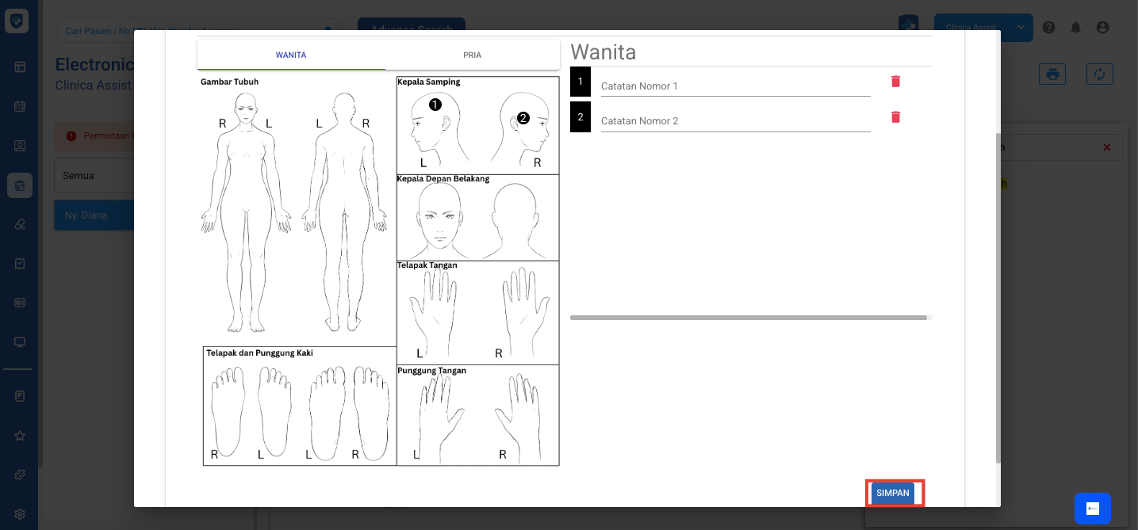Click the print icon button

point(1052,74)
